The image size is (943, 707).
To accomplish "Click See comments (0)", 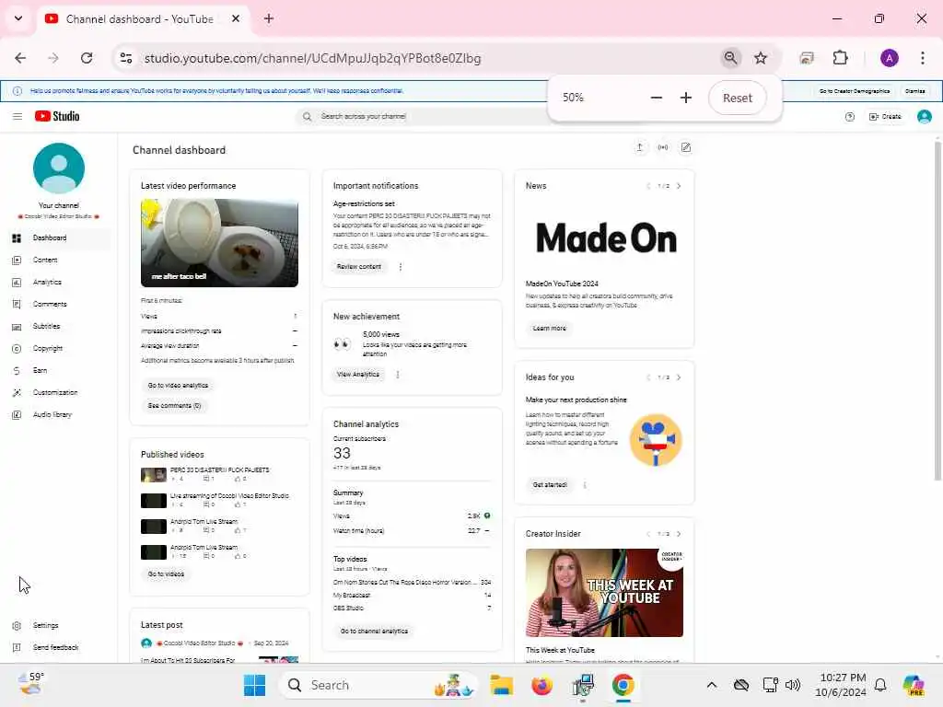I will click(174, 406).
